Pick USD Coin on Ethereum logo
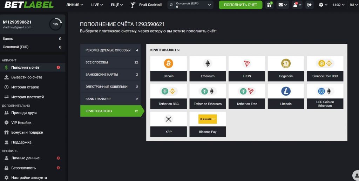 (325, 91)
